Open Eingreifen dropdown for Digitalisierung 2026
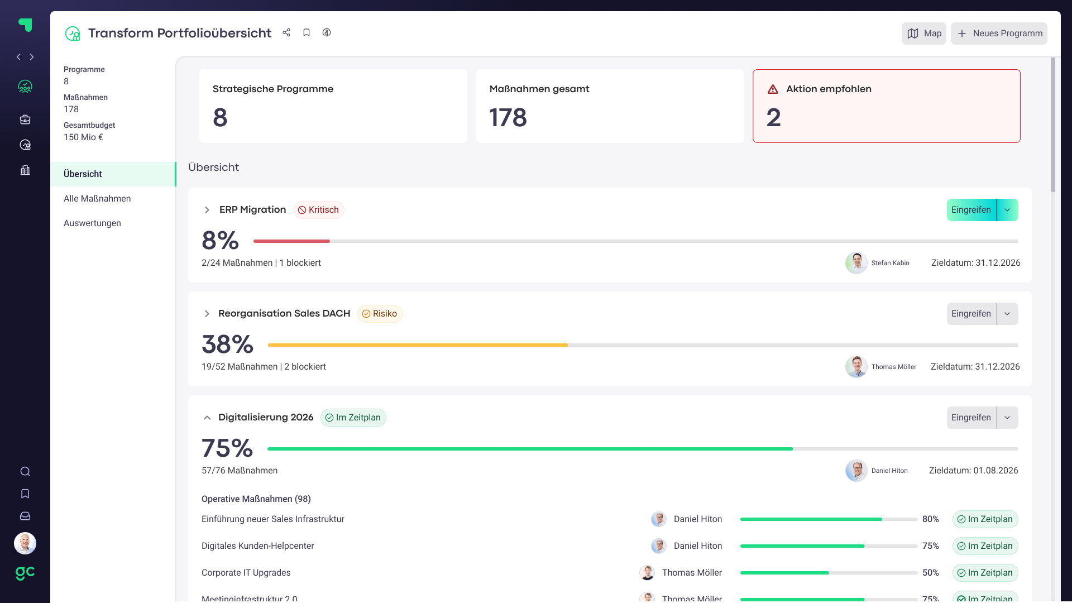Screen dimensions: 1072x603 1007,418
